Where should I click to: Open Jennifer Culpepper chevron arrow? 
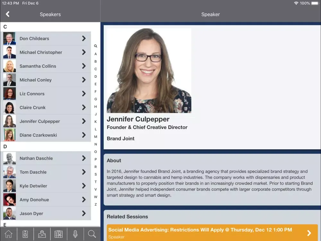click(84, 121)
